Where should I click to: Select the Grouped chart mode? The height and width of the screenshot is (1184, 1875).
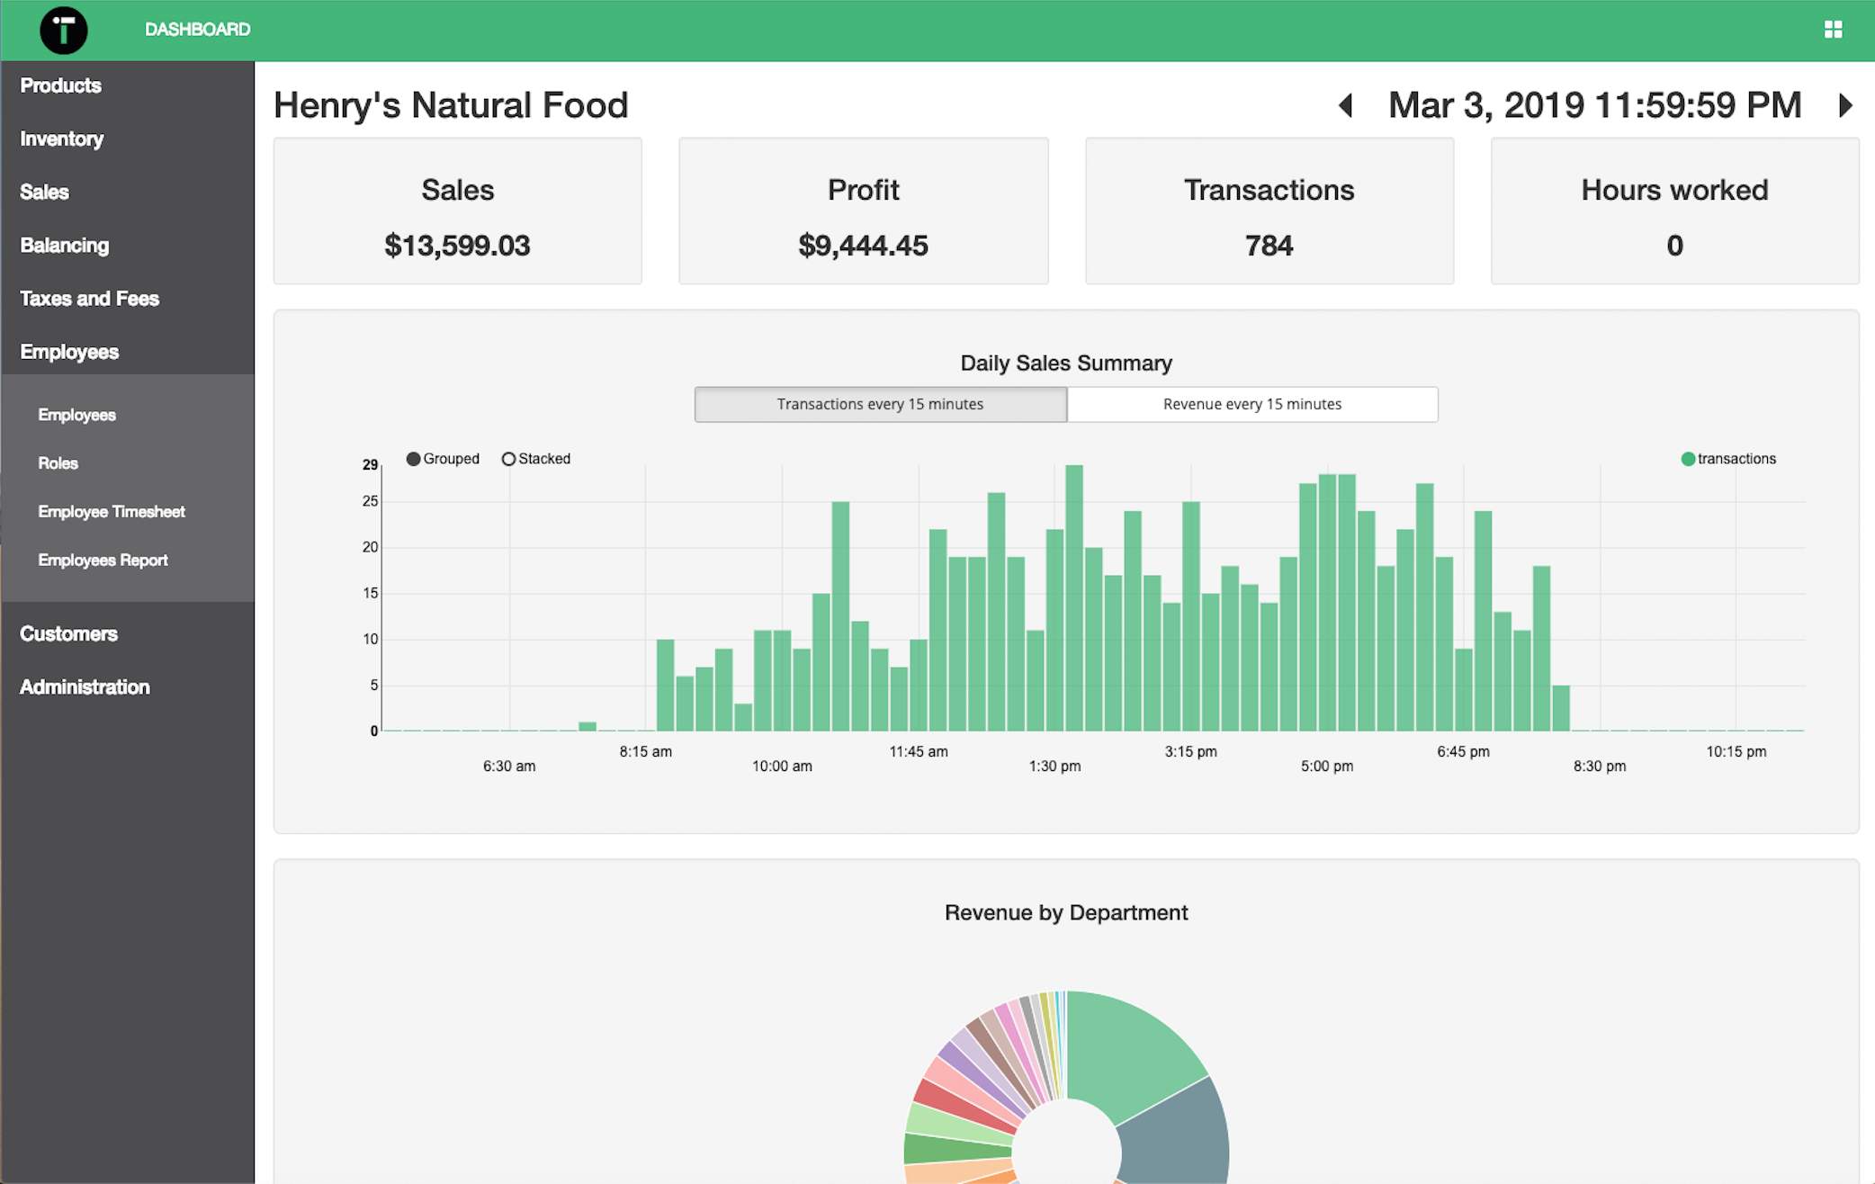click(x=415, y=459)
